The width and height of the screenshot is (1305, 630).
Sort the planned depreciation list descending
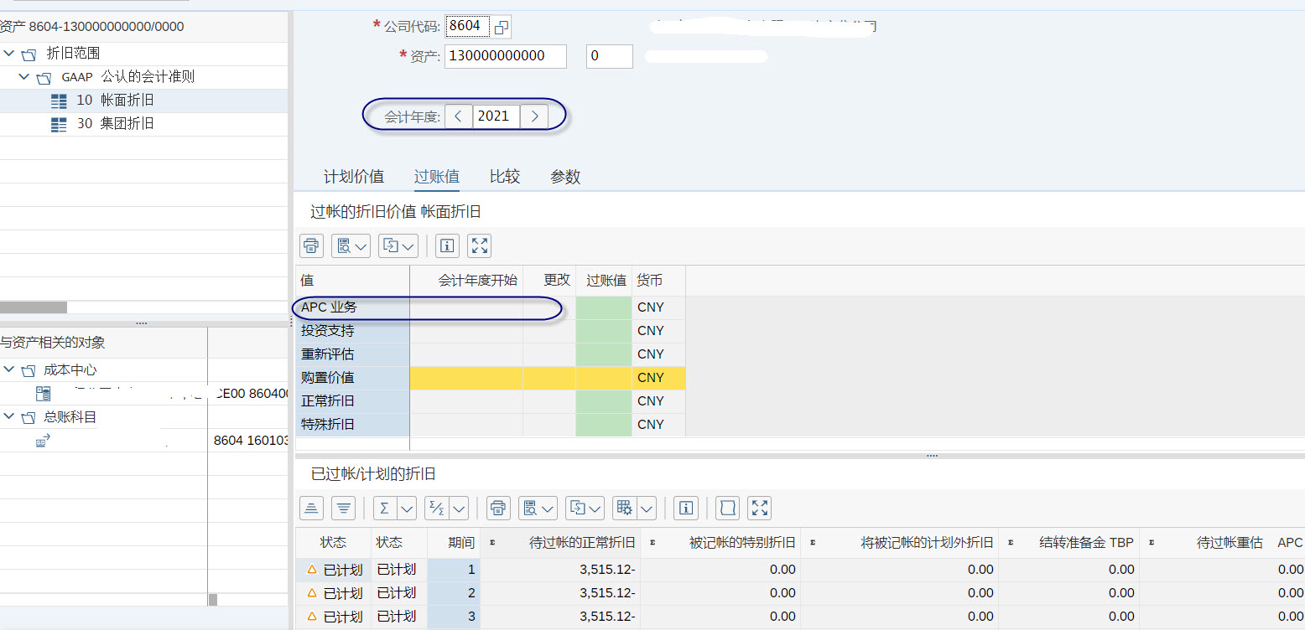click(x=343, y=508)
